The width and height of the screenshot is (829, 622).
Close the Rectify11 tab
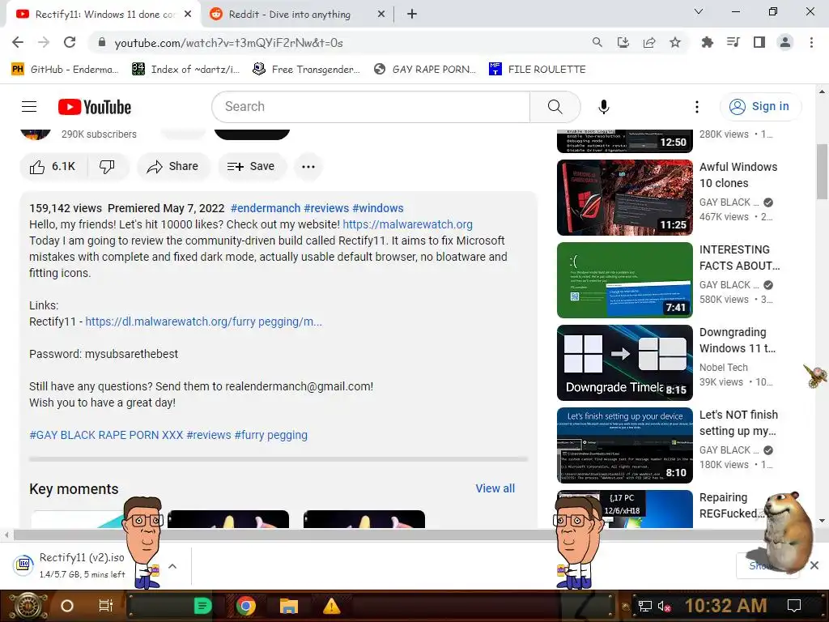tap(188, 15)
